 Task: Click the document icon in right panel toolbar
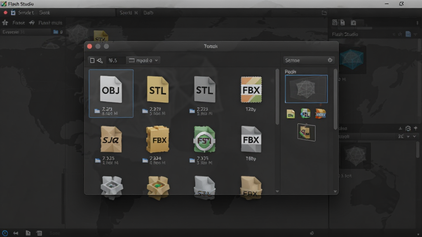coord(342,22)
